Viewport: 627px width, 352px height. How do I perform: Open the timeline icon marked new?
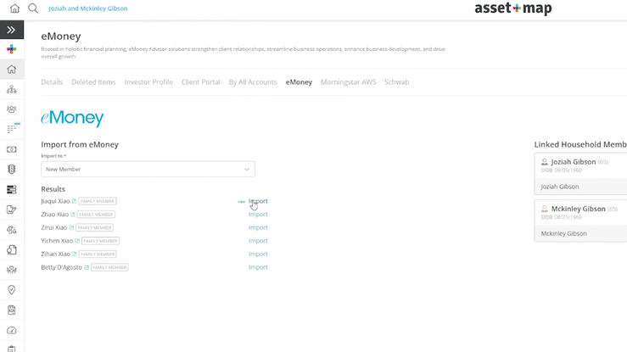12,129
